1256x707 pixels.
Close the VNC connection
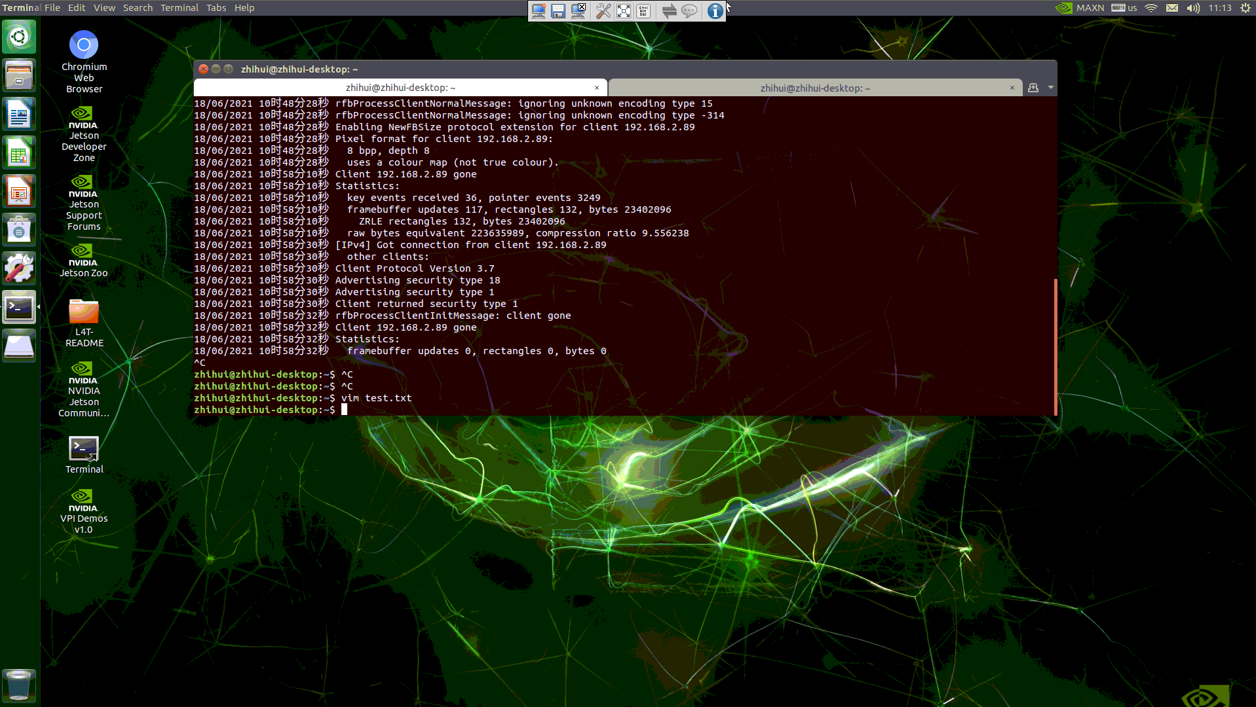tap(579, 11)
